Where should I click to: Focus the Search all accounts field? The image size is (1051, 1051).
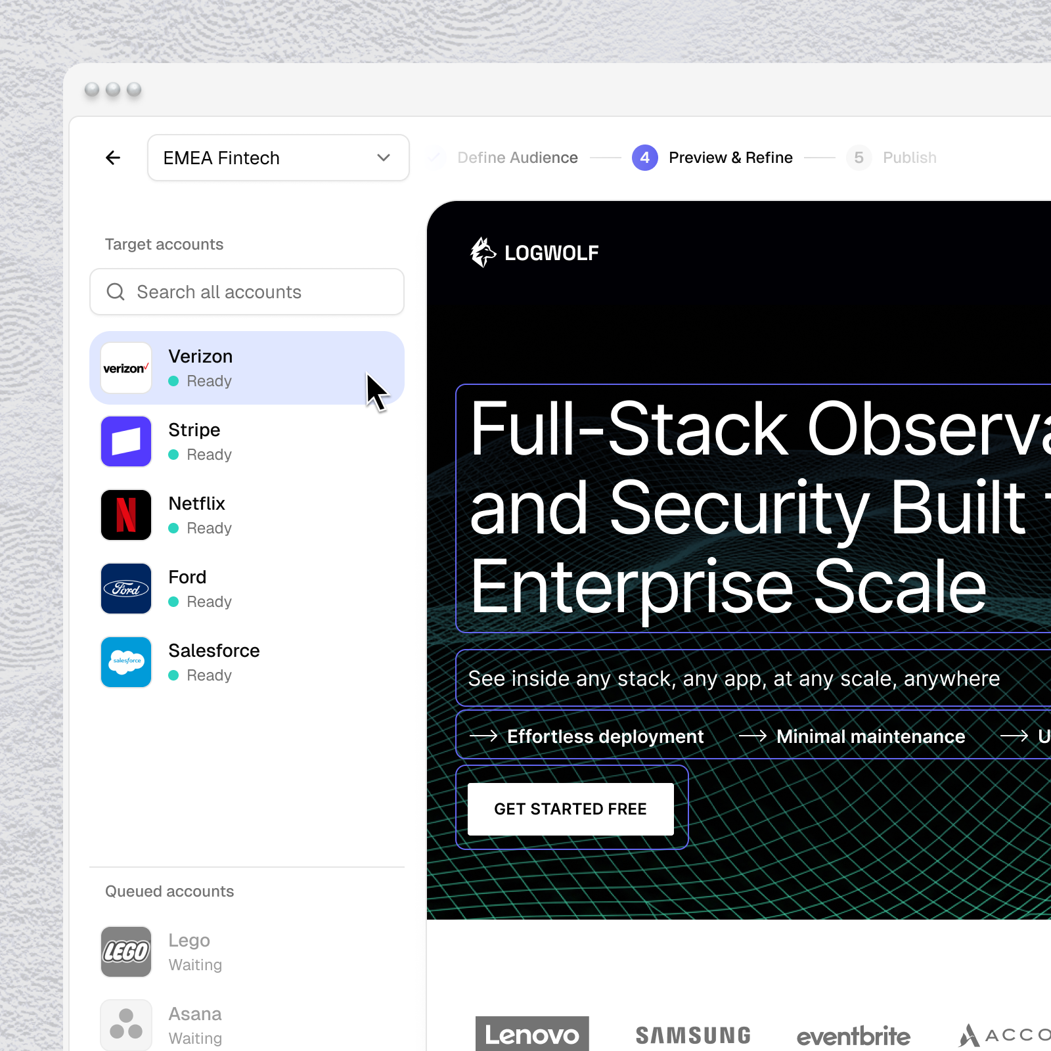click(247, 292)
